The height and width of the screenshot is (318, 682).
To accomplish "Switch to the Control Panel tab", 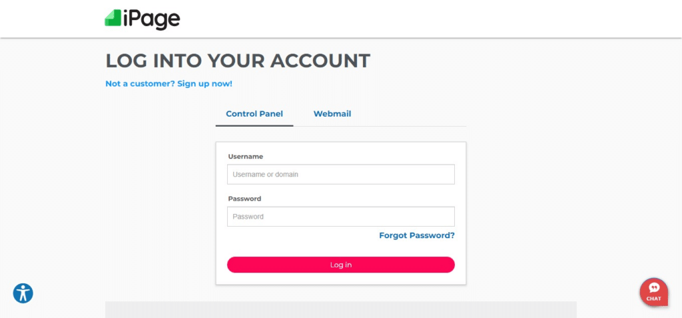I will point(254,114).
